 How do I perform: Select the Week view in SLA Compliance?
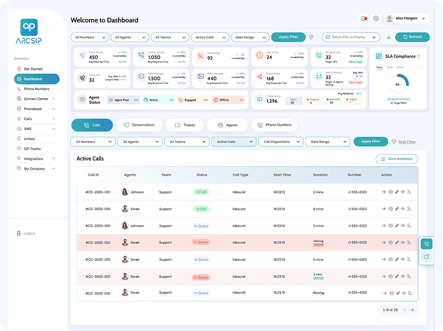tap(390, 67)
